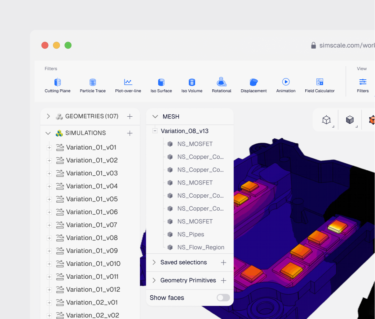Screen dimensions: 375x319
Task: Select the Cutting Plane filter
Action: click(57, 86)
